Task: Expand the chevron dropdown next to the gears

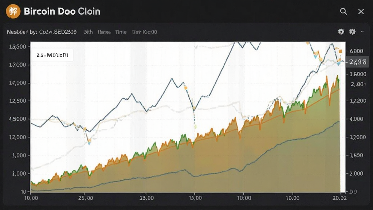Action: [x=362, y=32]
